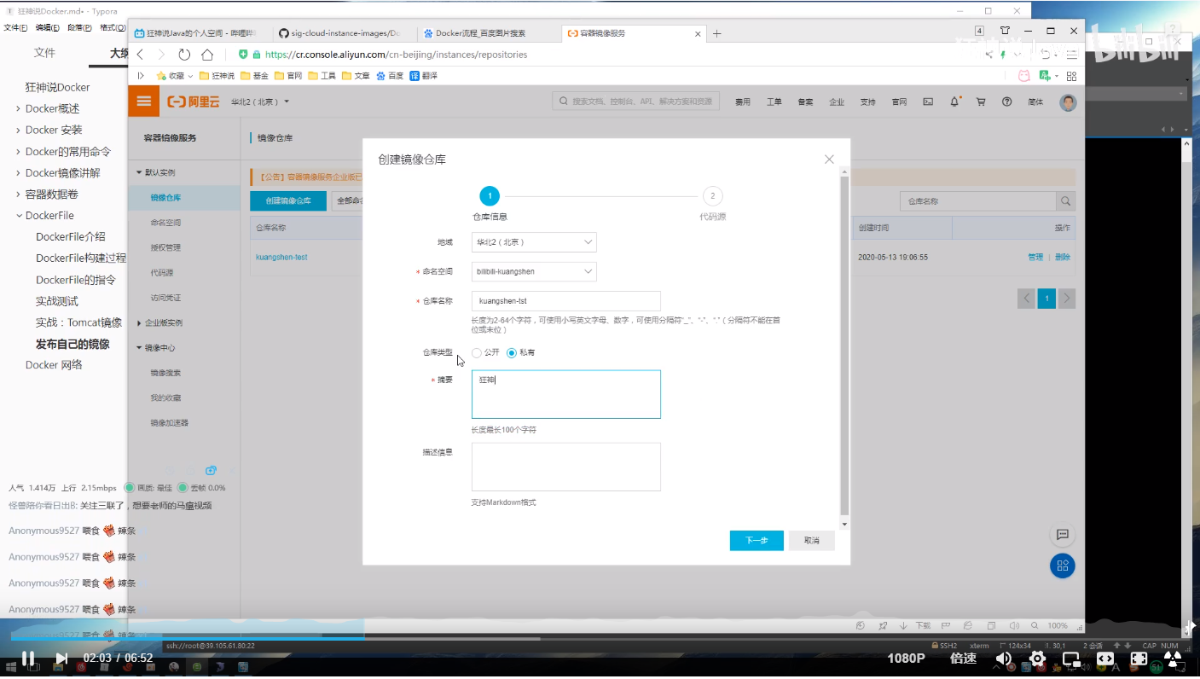Click the 取消 button
The height and width of the screenshot is (679, 1200).
tap(811, 541)
